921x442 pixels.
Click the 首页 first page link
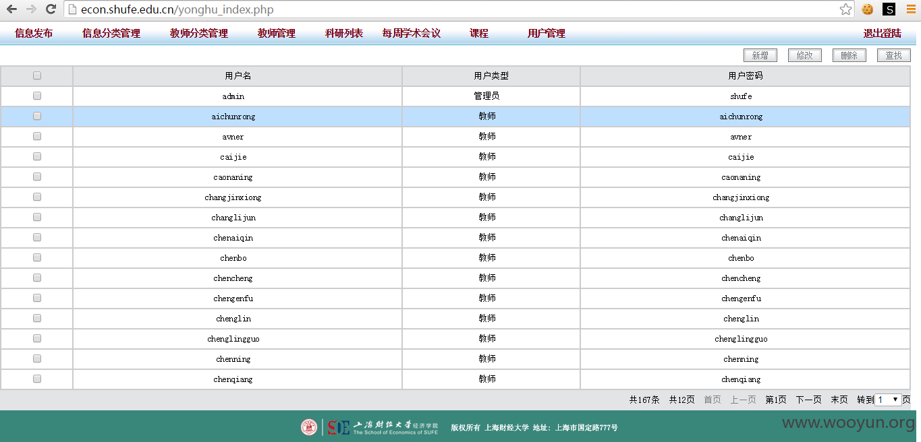point(713,400)
